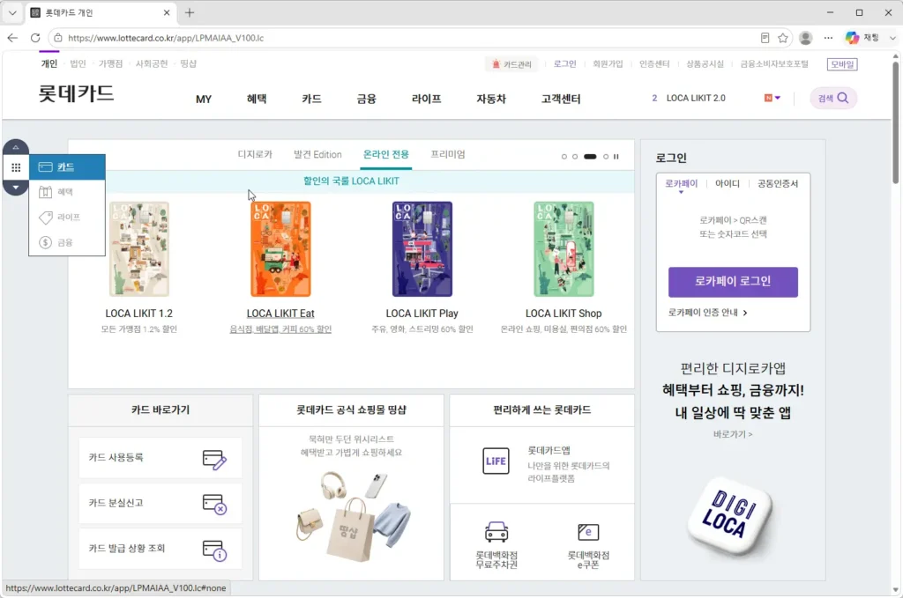Click the 롯데카드 logo
The image size is (903, 598).
[x=76, y=93]
